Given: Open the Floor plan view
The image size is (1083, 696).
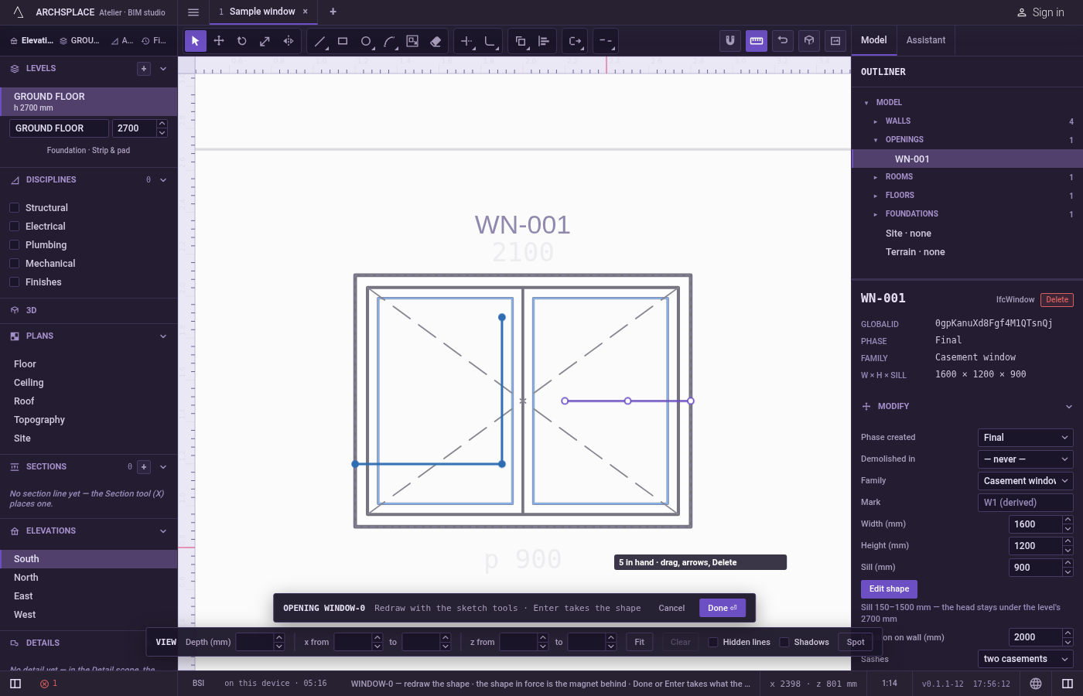Looking at the screenshot, I should pyautogui.click(x=89, y=364).
